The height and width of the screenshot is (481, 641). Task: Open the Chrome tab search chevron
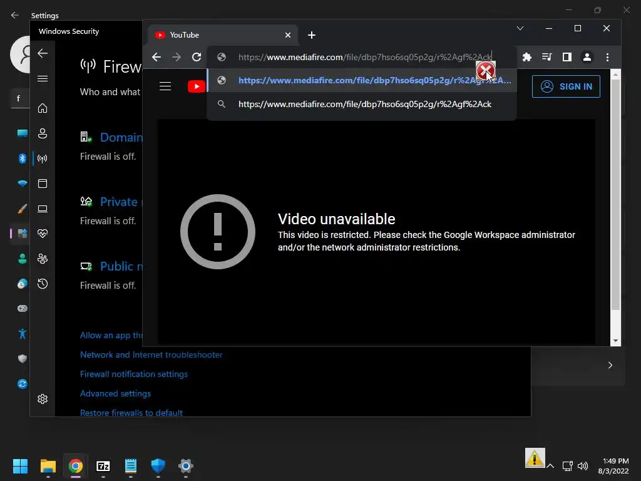(520, 28)
